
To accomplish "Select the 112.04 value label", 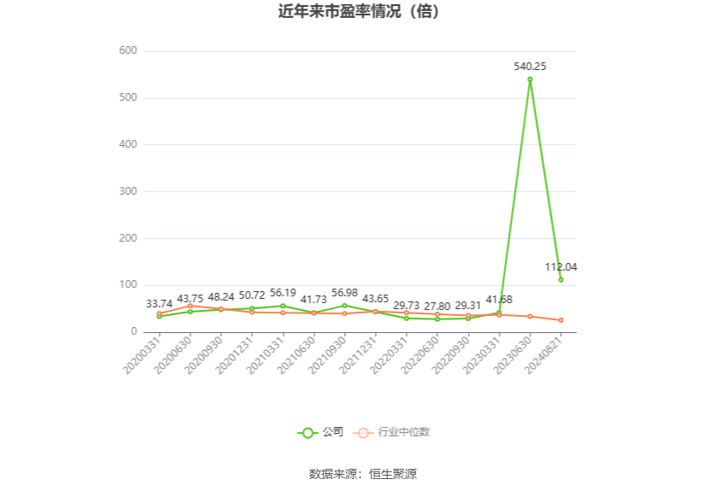I will pyautogui.click(x=560, y=267).
